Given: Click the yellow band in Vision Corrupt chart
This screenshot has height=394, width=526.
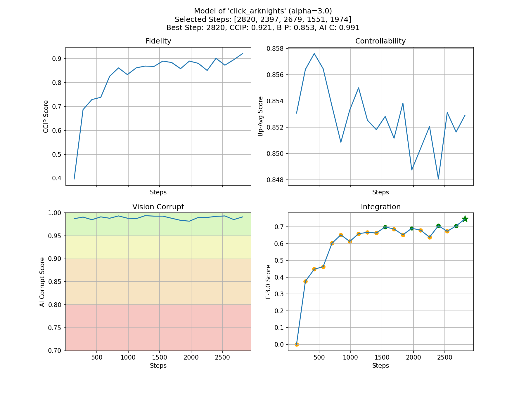Looking at the screenshot, I should (158, 247).
